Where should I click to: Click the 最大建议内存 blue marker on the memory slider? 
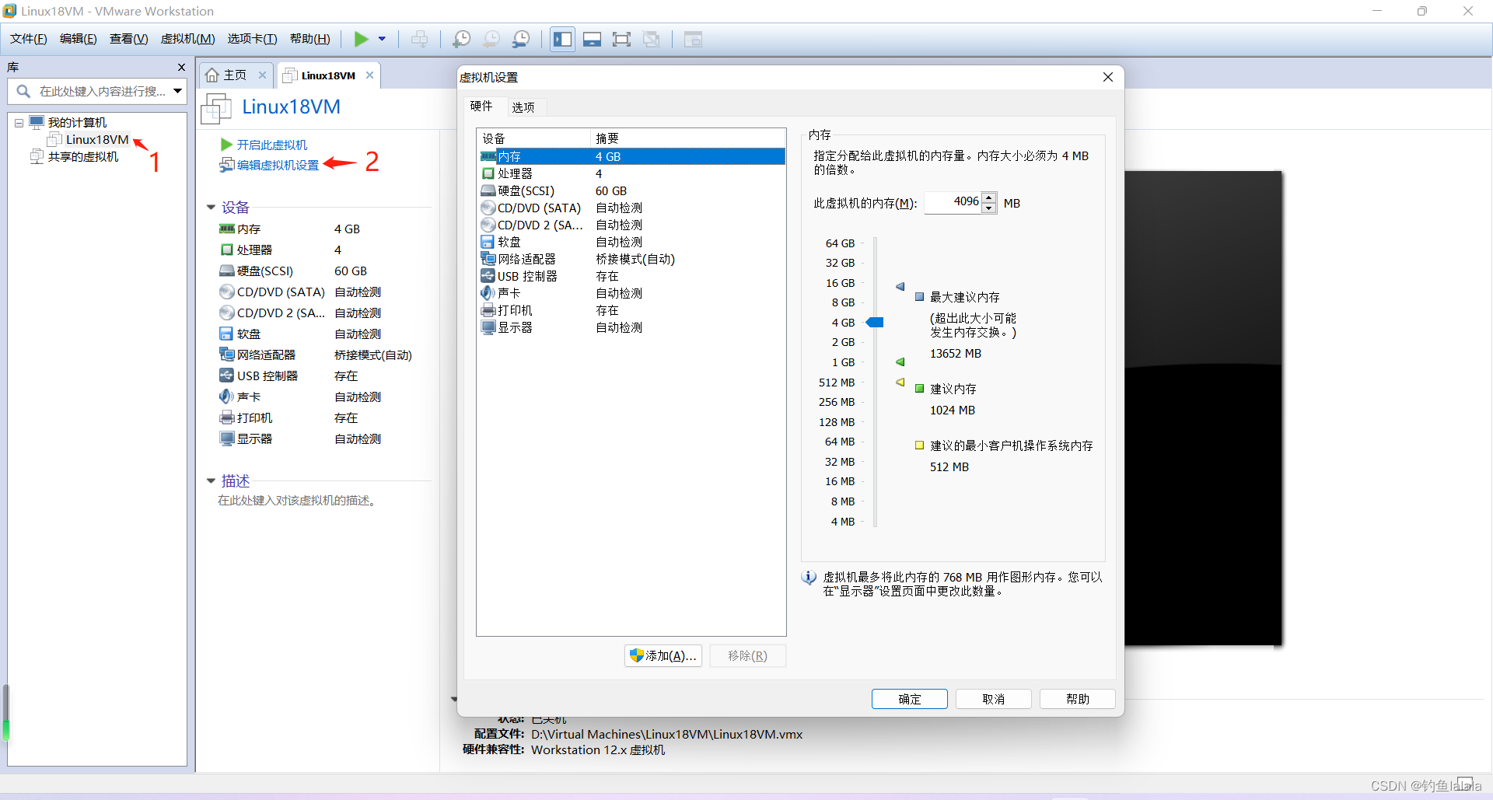tap(900, 286)
